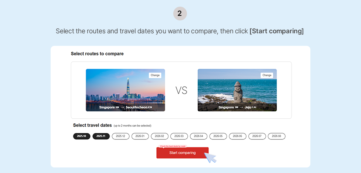Image resolution: width=361 pixels, height=173 pixels.
Task: Click the blue cursor arrow icon
Action: coord(210,157)
